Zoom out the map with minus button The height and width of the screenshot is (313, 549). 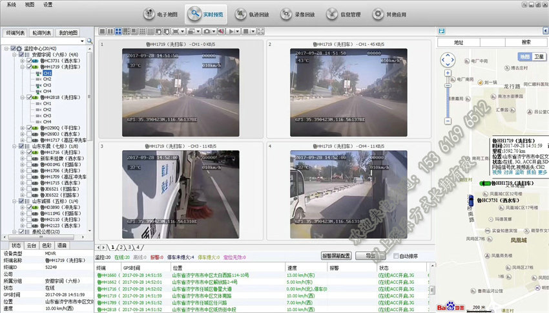[x=448, y=121]
